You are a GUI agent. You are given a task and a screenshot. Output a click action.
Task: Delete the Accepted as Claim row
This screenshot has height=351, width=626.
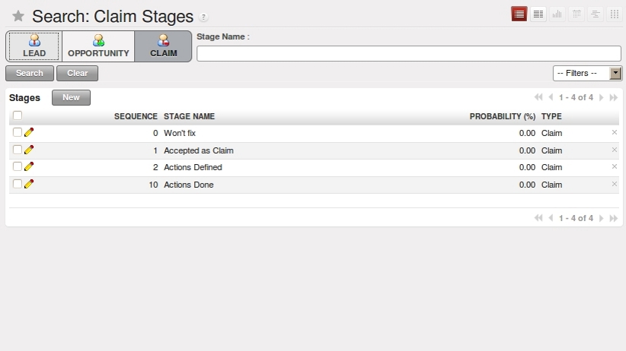(x=615, y=150)
